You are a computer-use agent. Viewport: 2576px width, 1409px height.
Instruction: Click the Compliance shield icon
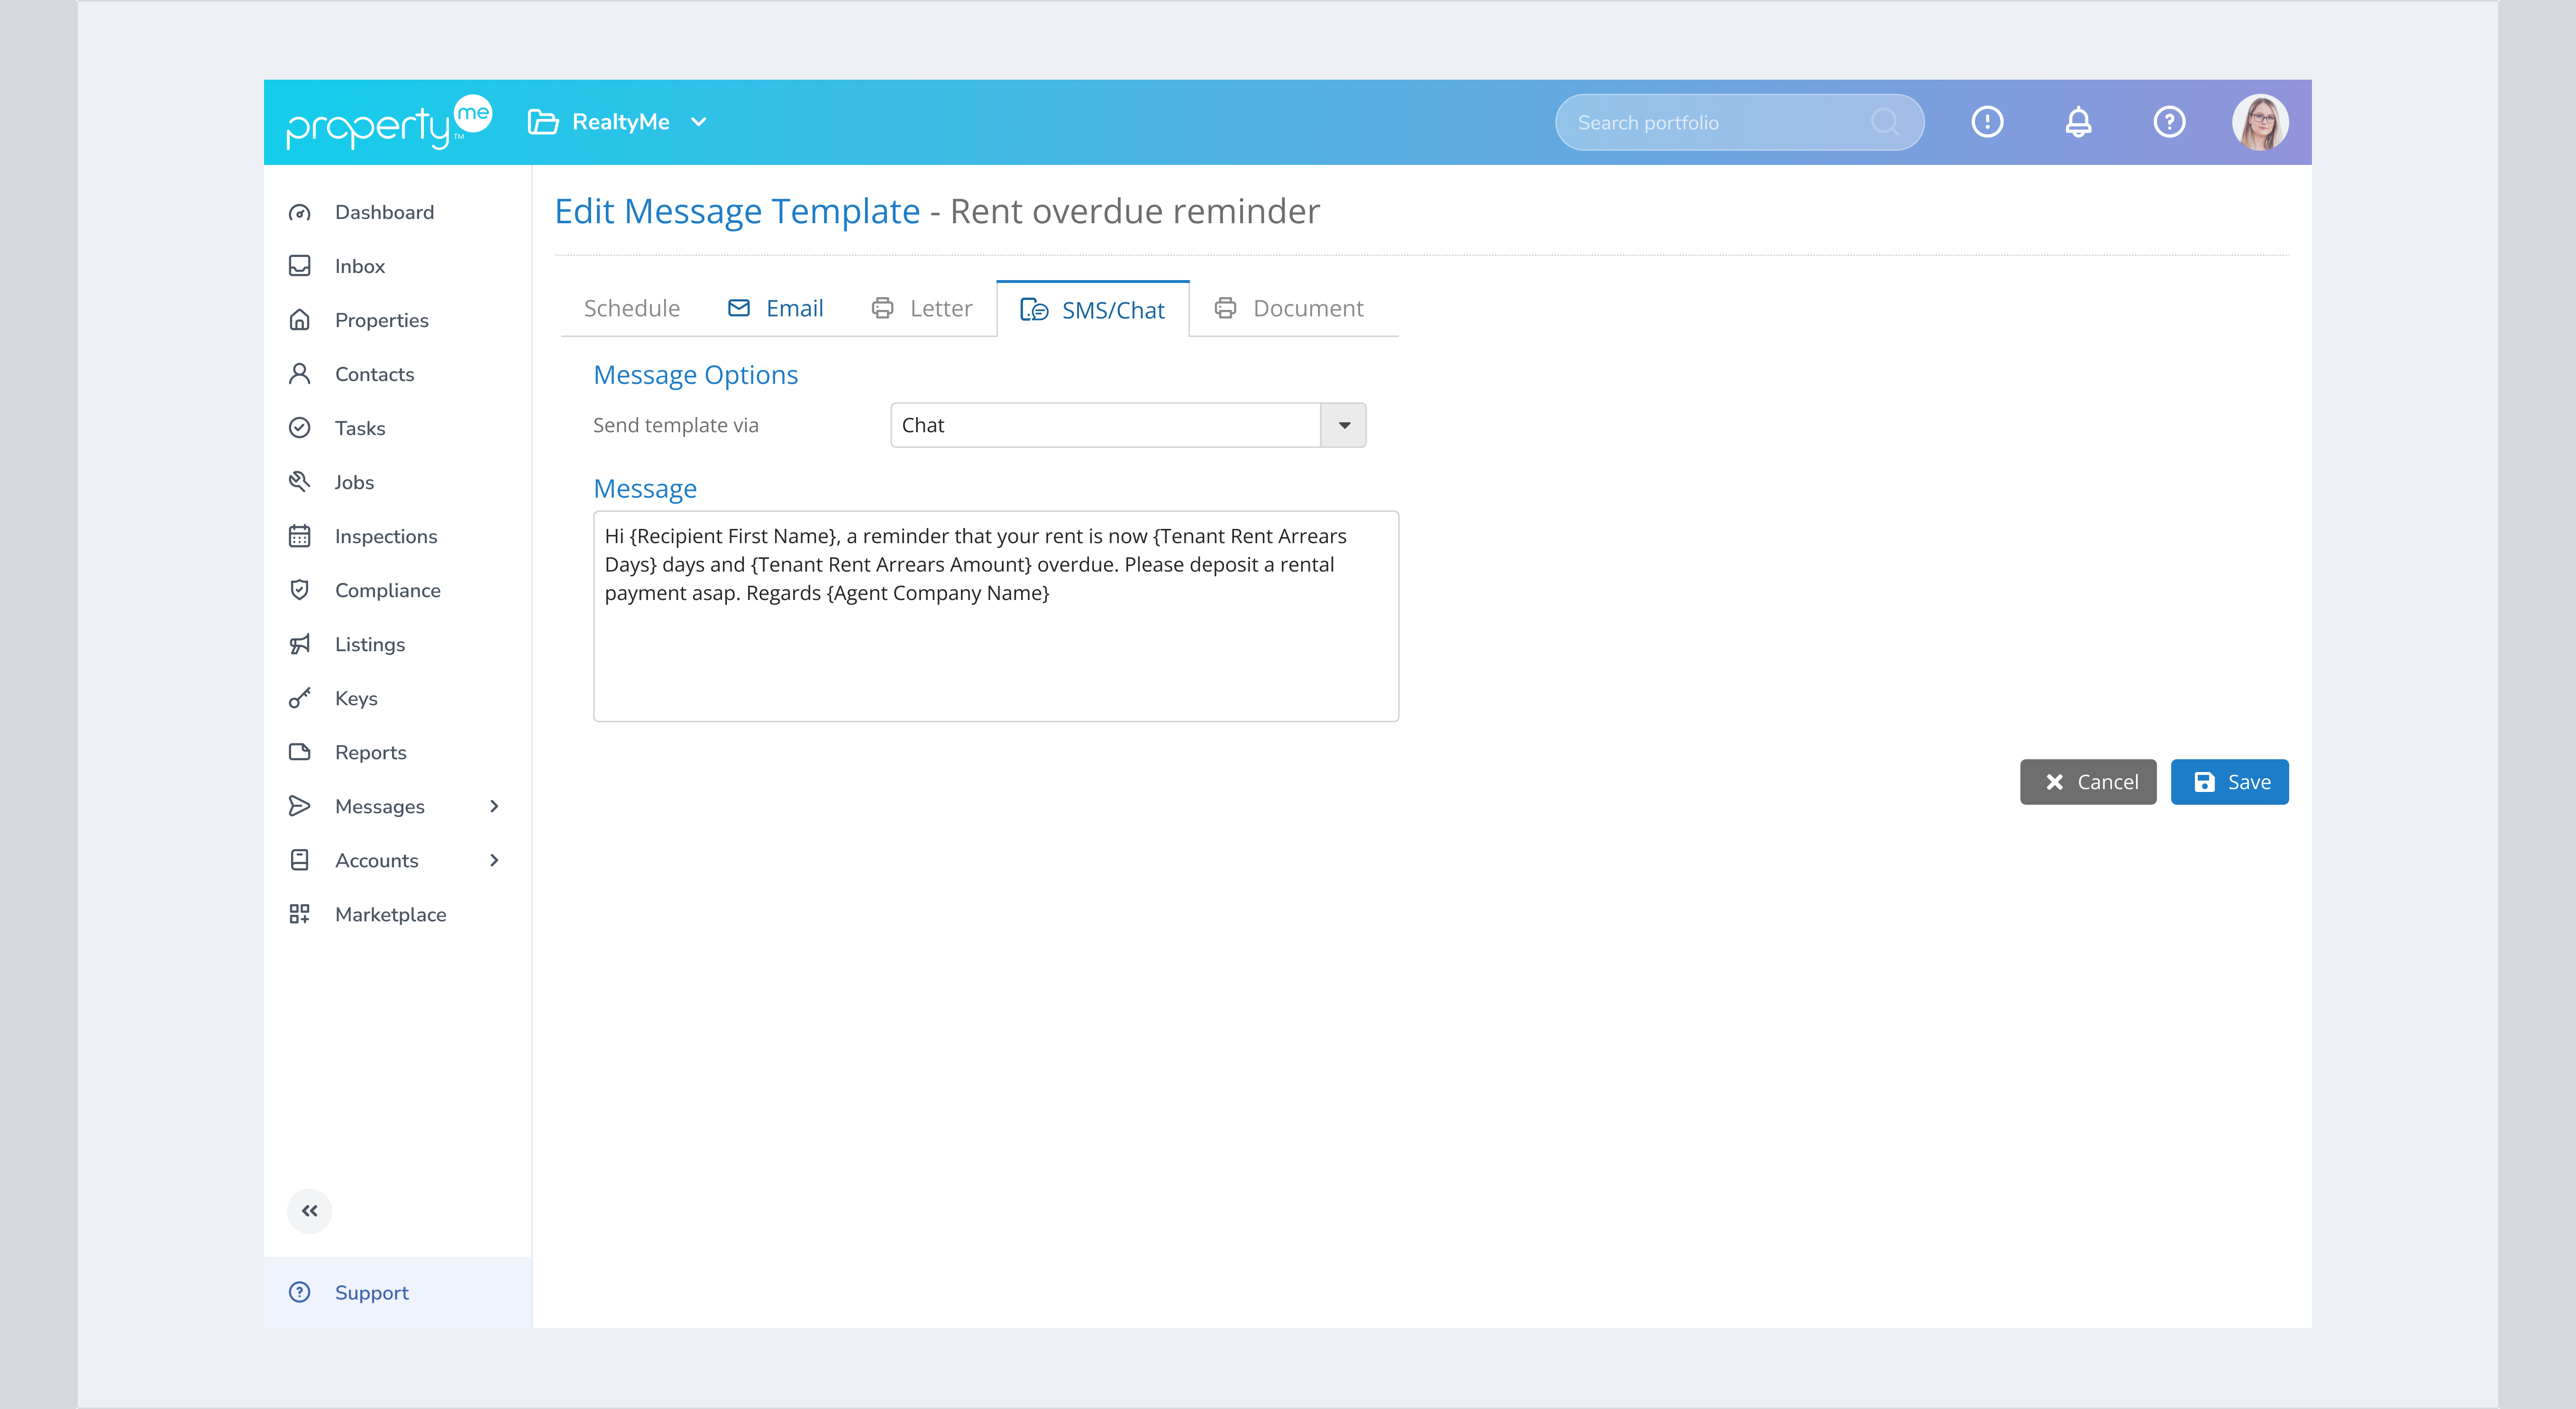299,590
